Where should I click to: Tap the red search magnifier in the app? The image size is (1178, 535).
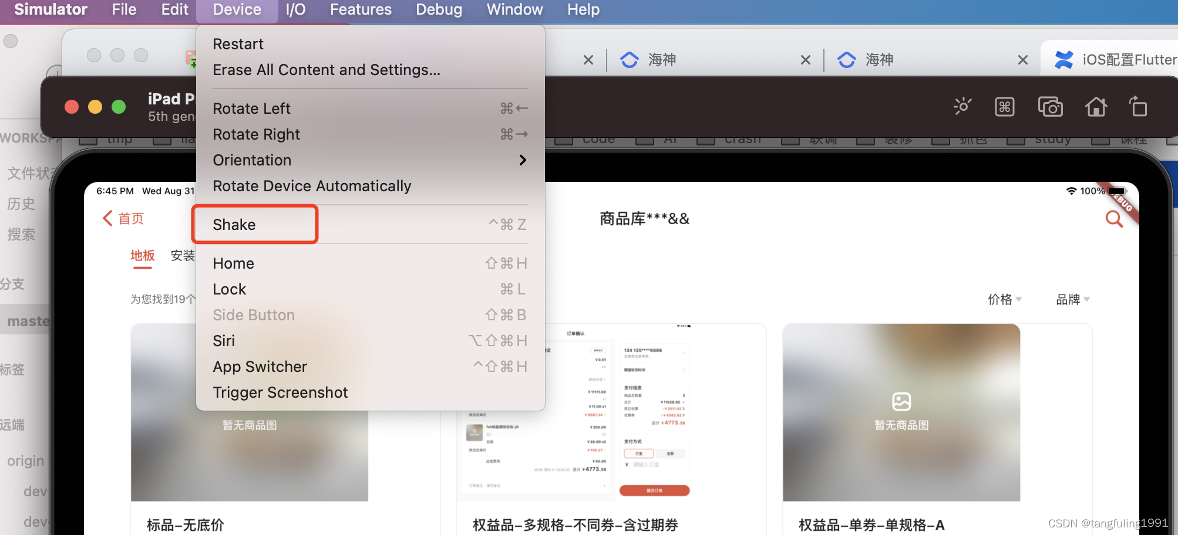click(1114, 219)
